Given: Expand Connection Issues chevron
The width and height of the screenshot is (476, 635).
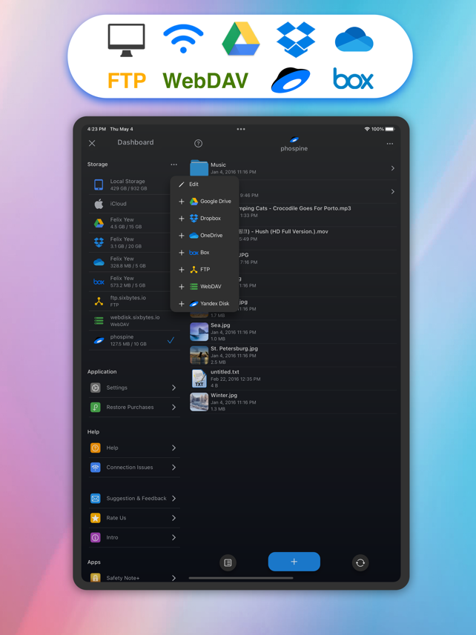Looking at the screenshot, I should pyautogui.click(x=173, y=468).
